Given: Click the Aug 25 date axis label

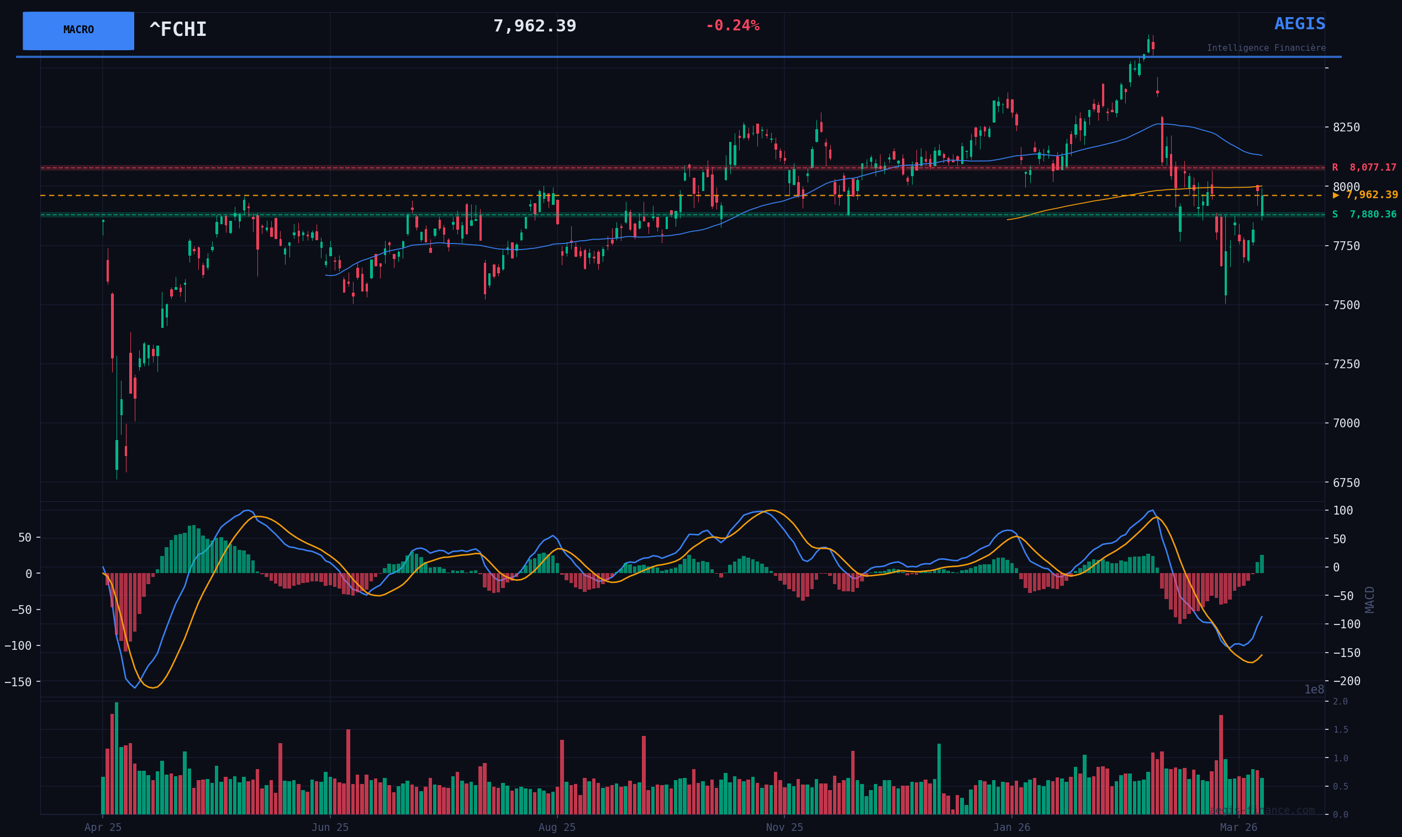Looking at the screenshot, I should pyautogui.click(x=557, y=828).
